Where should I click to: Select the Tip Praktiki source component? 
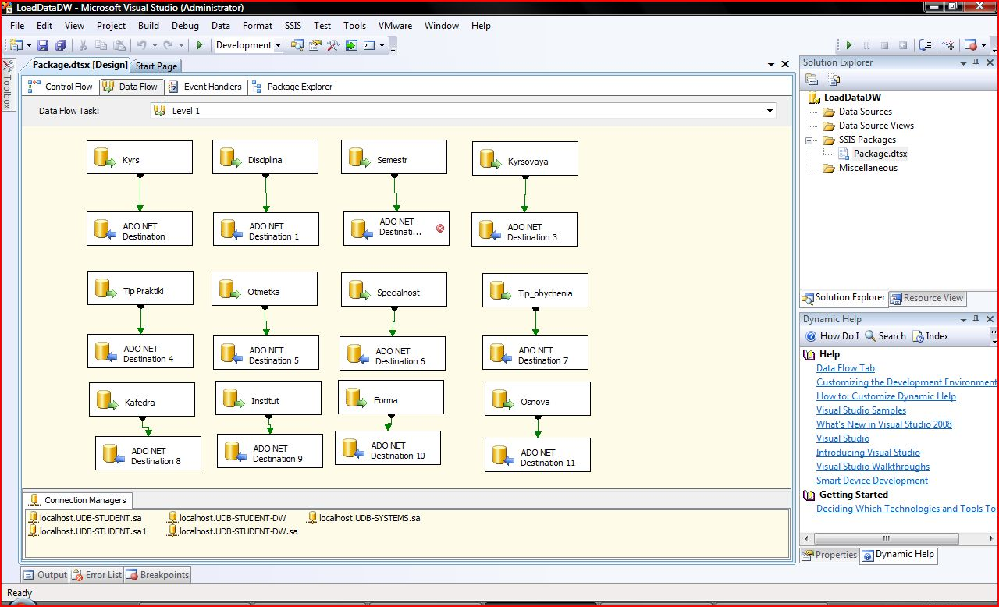pos(140,288)
